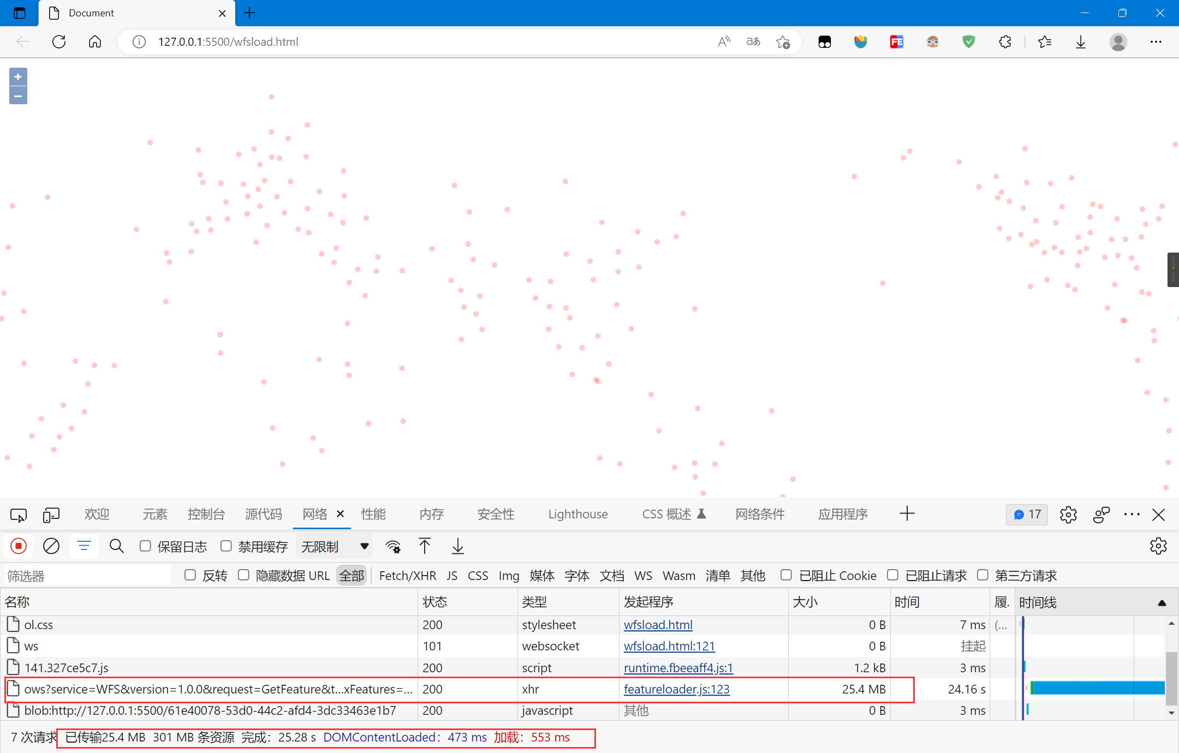Switch to the 控制台 tab
1179x753 pixels.
coord(206,515)
